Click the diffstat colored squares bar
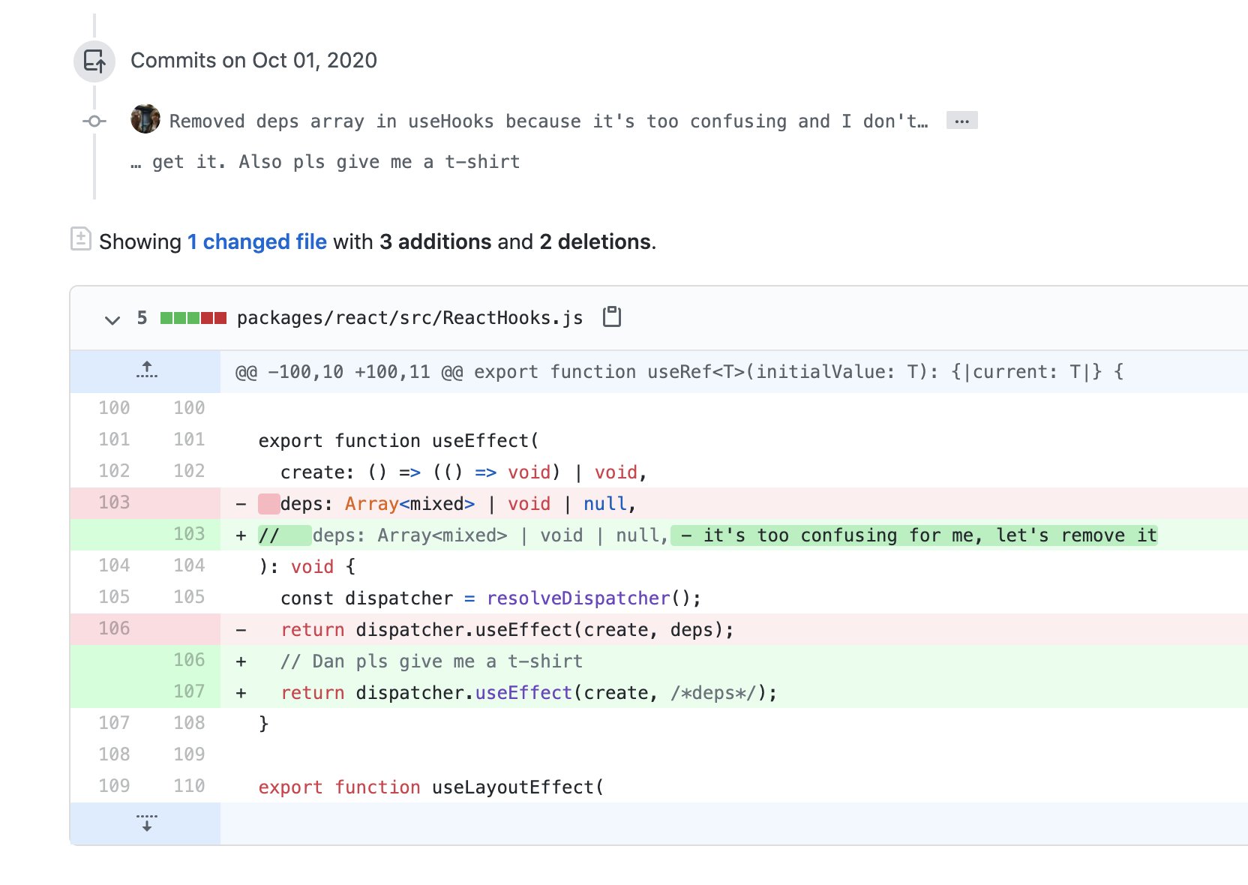 (193, 318)
